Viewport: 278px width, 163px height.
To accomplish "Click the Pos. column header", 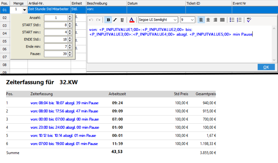I will coord(5,3).
